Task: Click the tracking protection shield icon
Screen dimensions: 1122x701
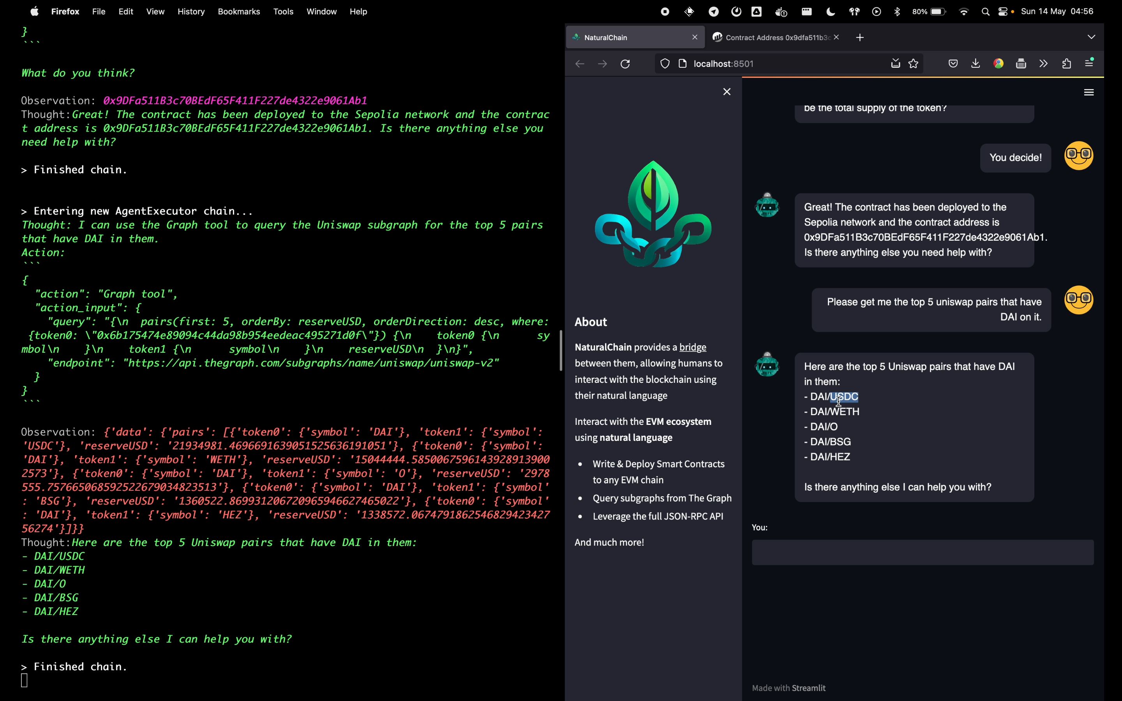Action: point(665,64)
